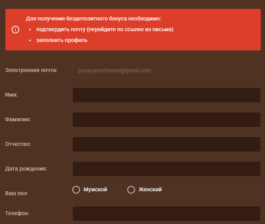The height and width of the screenshot is (224, 265).
Task: Click the 'заполнить профиль' bullet text
Action: 62,40
